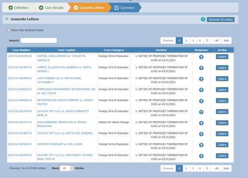Open caption HAMPDEN TOWNSHIP vs. NYE, JASON
Screen dimensions: 248x178
point(60,144)
